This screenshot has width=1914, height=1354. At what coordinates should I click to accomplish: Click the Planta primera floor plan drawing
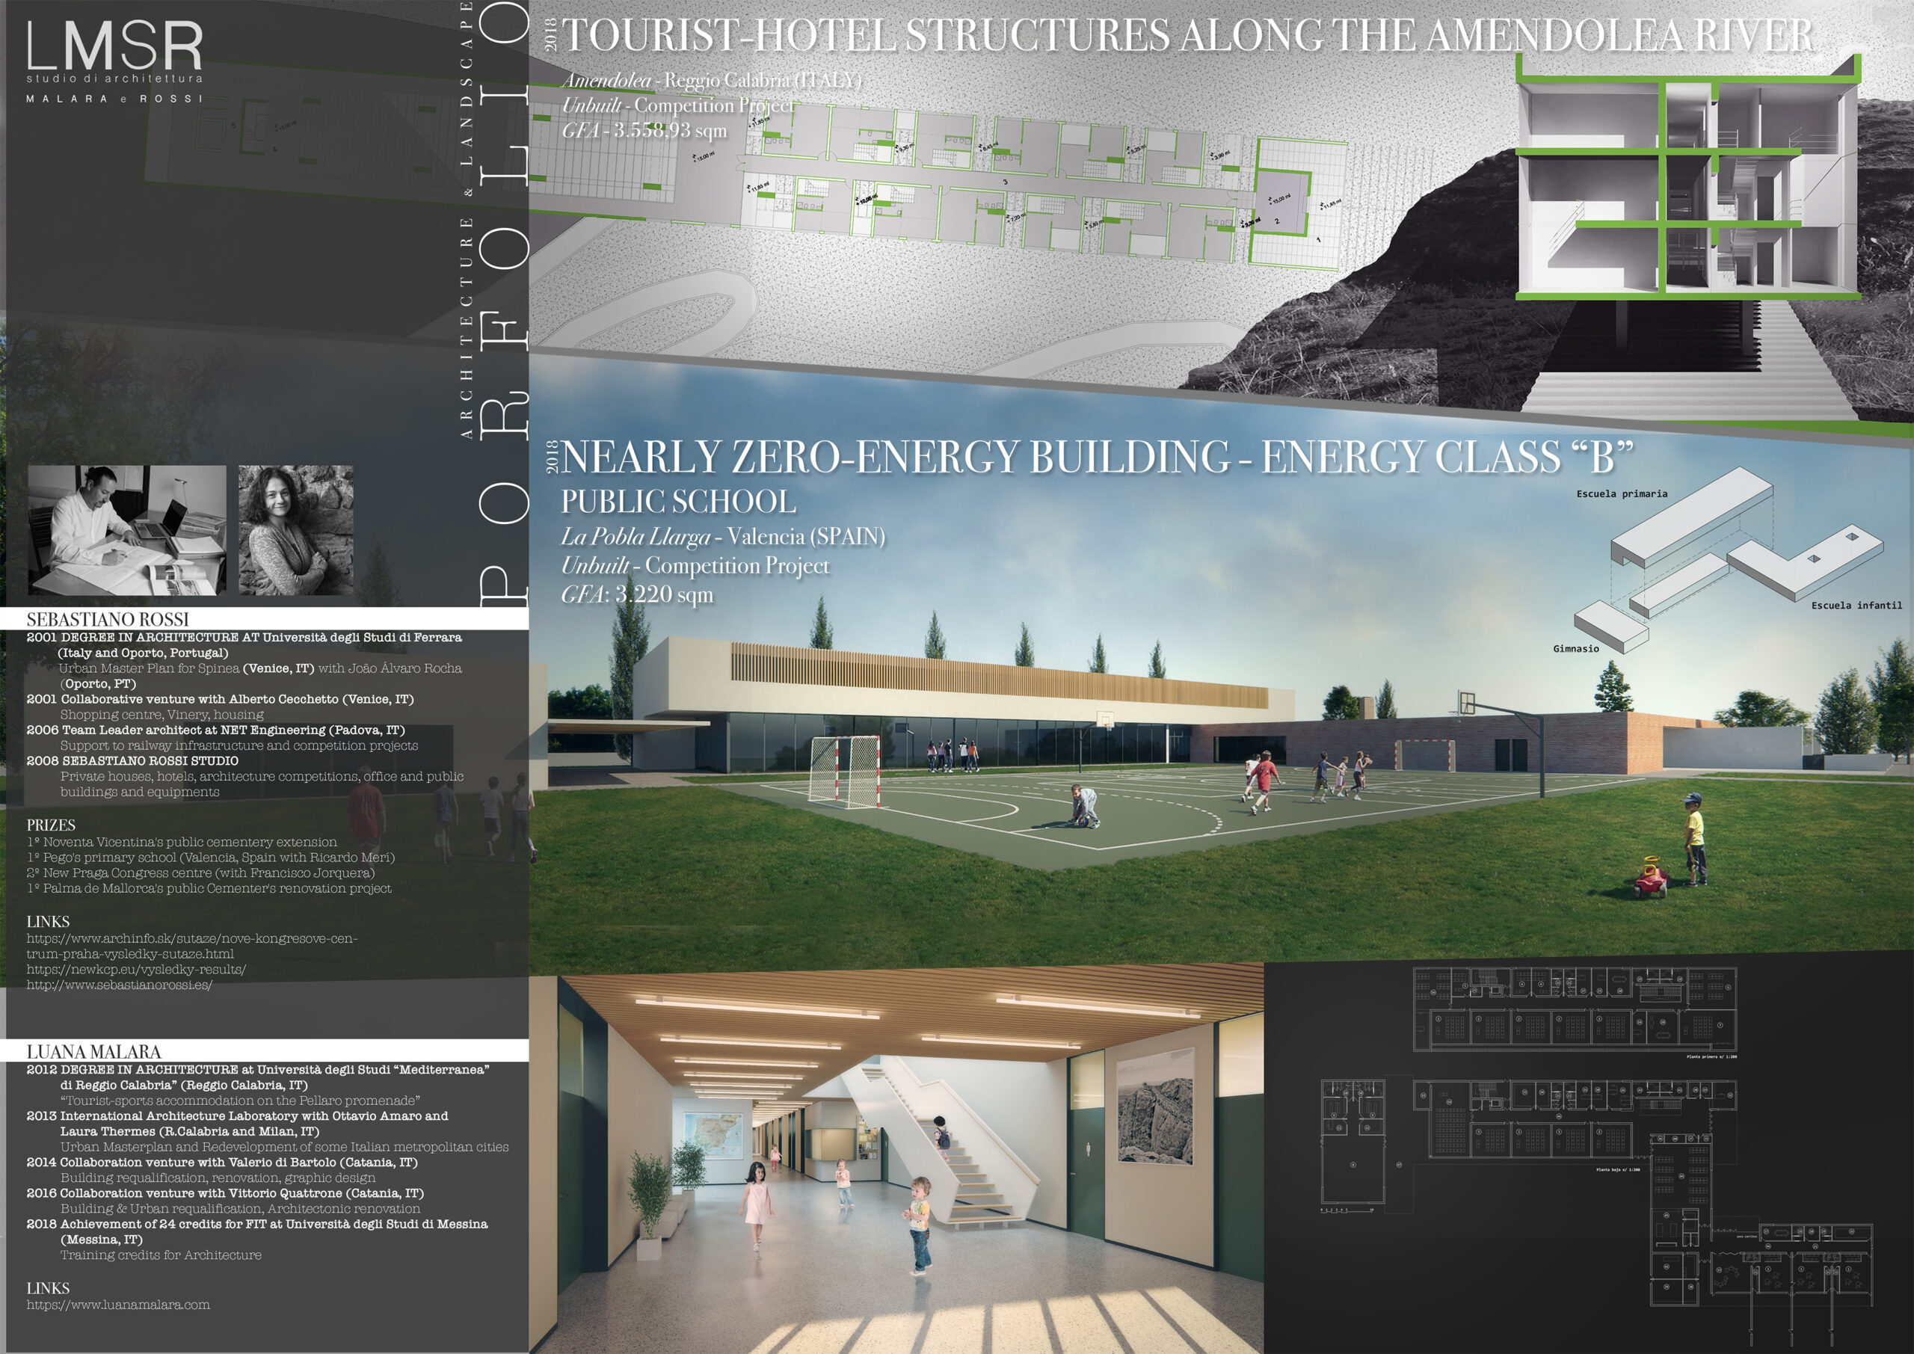coord(1574,1009)
